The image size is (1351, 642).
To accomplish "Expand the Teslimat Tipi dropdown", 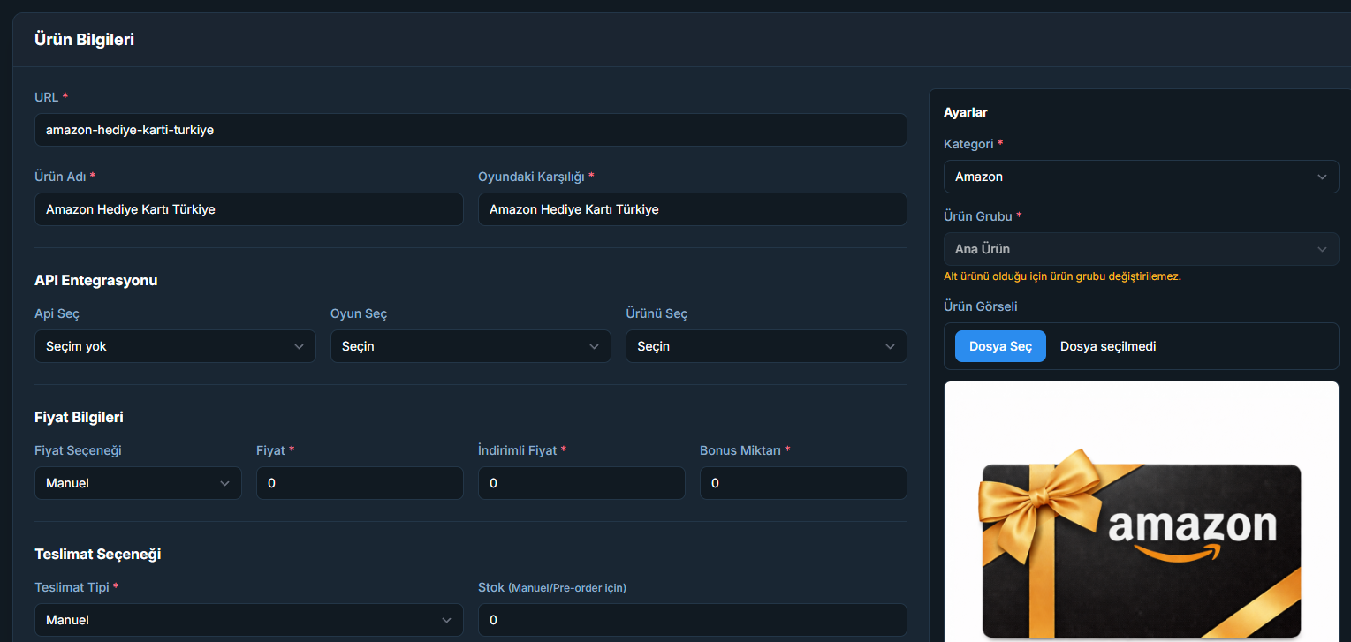I will point(248,620).
